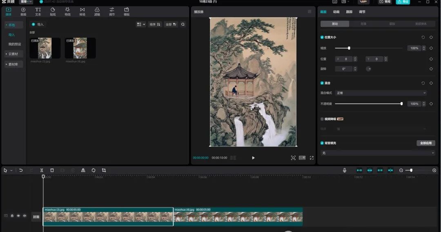Screen dimensions: 441x232
Task: Open the 菜单 menu dropdown
Action: coord(26,2)
